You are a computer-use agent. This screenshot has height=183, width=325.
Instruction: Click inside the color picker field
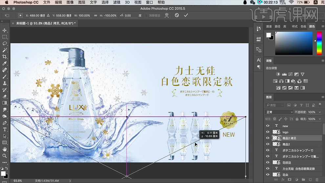click(294, 43)
